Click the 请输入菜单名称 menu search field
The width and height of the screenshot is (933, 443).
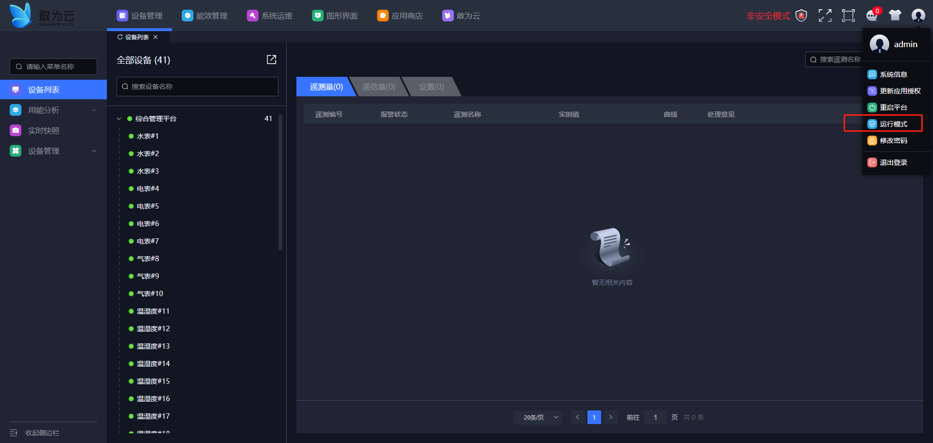pos(53,67)
